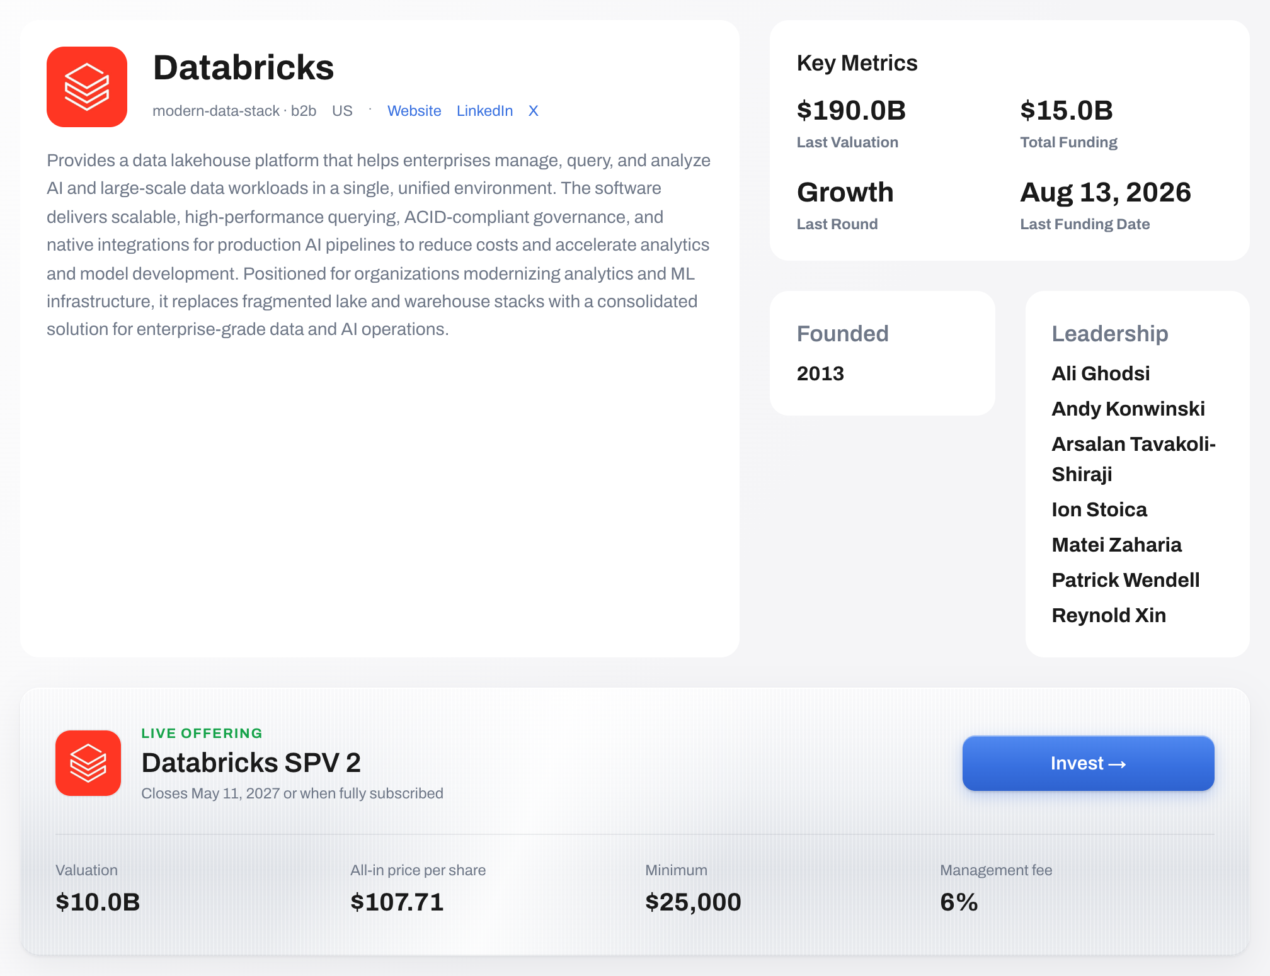This screenshot has width=1270, height=976.
Task: Click the Databricks SPV 2 offering logo
Action: tap(88, 763)
